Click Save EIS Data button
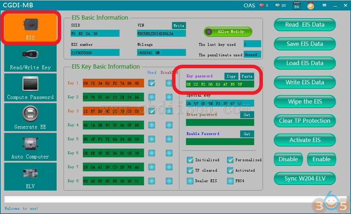Screen dimensions: 351x214 coord(305,44)
